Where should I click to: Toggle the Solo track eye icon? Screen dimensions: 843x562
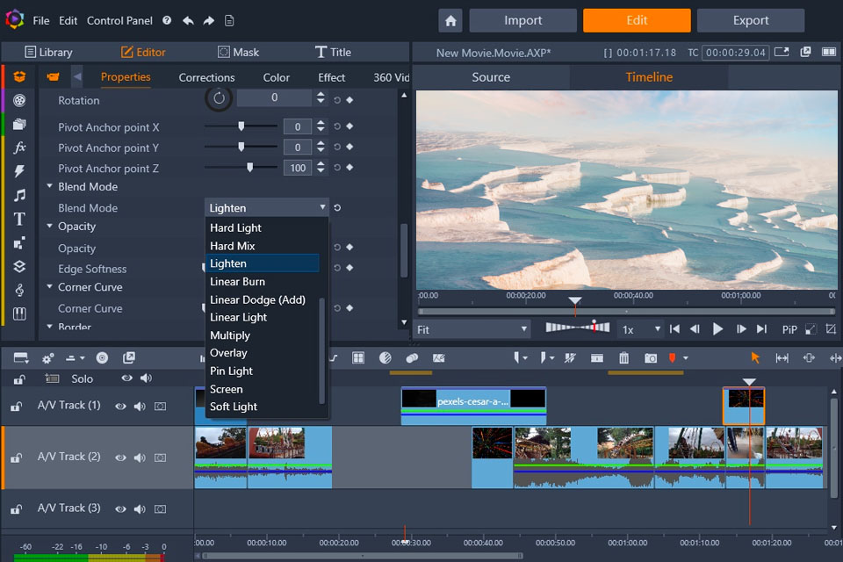click(126, 378)
